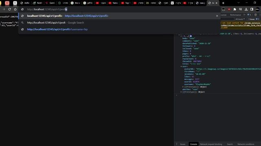
Task: Select the profile?username=fxp suggestion
Action: click(x=119, y=29)
